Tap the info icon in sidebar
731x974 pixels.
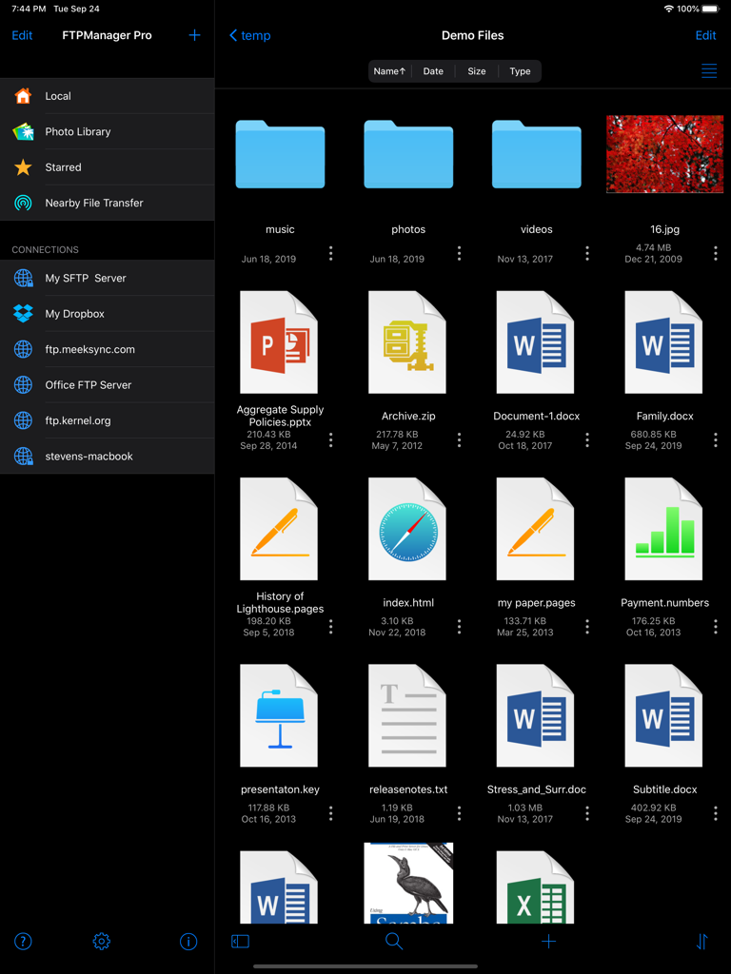tap(188, 942)
